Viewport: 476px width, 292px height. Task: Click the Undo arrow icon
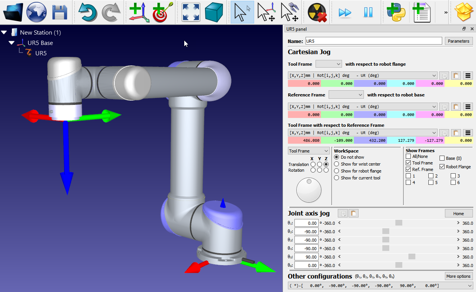88,12
